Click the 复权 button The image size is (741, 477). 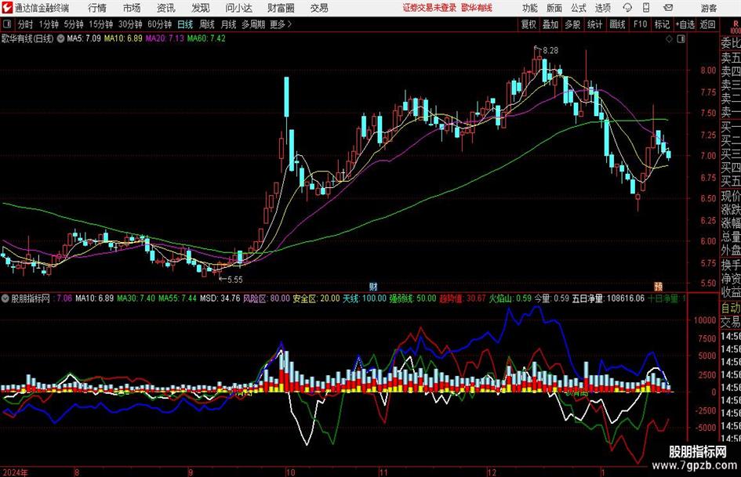click(529, 24)
